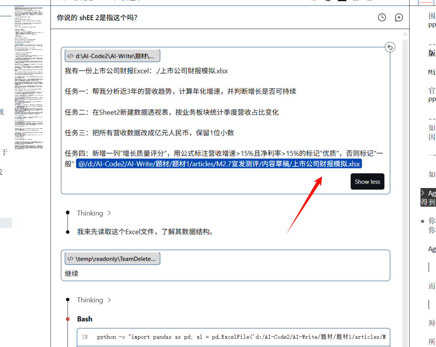Viewport: 436px width, 347px height.
Task: Click the scrollbar up arrow in chat
Action: (405, 34)
